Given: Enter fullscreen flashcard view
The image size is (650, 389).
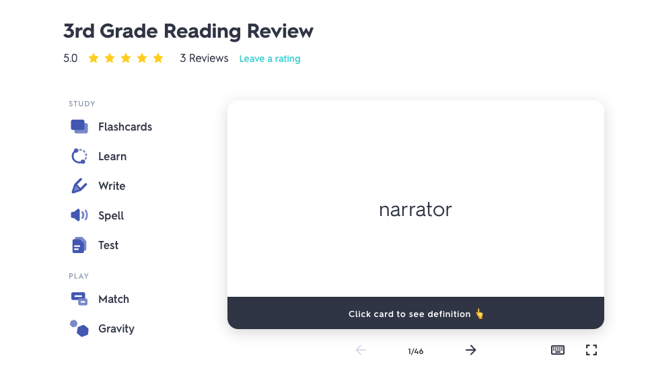Looking at the screenshot, I should coord(591,350).
